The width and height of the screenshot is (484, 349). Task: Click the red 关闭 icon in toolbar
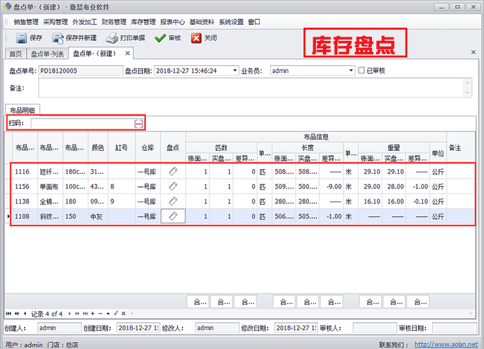tap(196, 38)
